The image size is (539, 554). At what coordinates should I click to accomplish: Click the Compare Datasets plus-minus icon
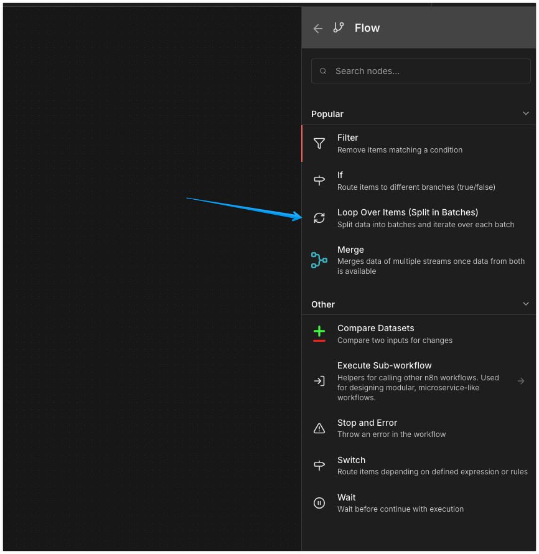(x=319, y=334)
